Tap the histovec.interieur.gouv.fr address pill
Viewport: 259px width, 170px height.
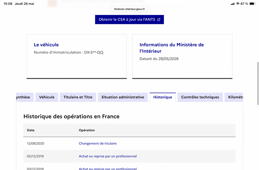pyautogui.click(x=129, y=9)
